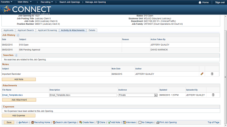This screenshot has height=127, width=227.
Task: Click the footer Add Note icon
Action: (x=109, y=122)
